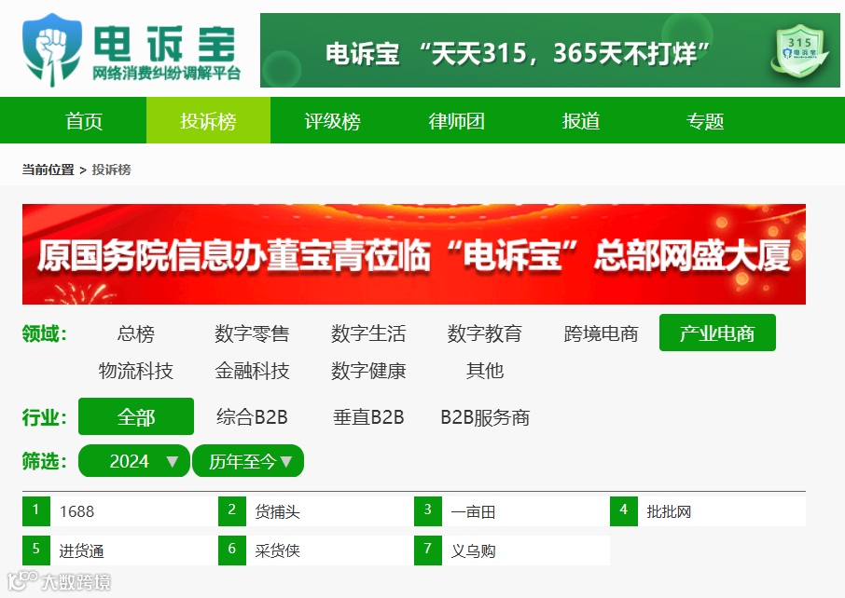Open the 评级榜 navigation tab
The width and height of the screenshot is (845, 598).
(x=333, y=120)
